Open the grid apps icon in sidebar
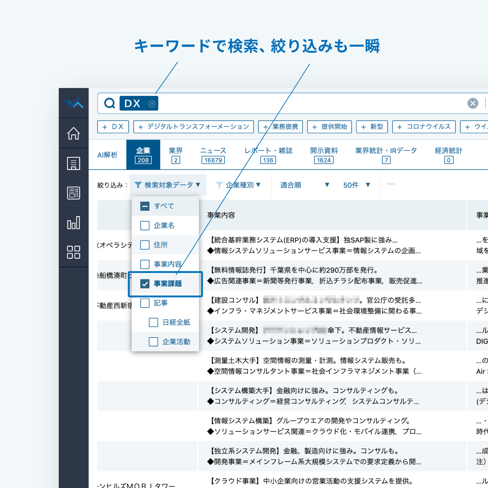488x488 pixels. 74,252
